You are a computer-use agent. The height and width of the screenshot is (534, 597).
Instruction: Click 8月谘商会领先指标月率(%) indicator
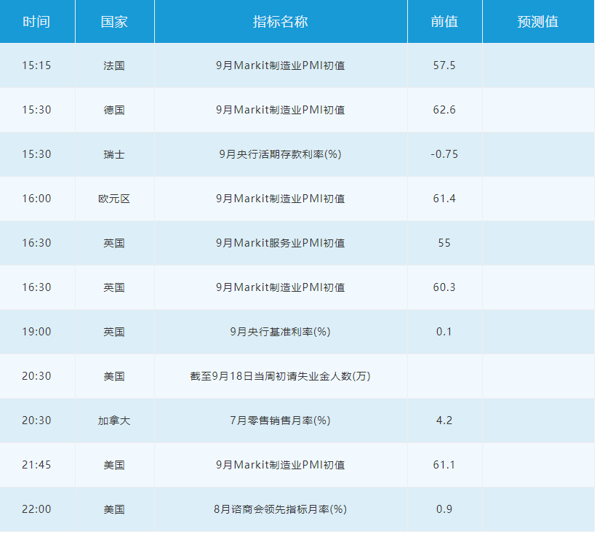[281, 509]
